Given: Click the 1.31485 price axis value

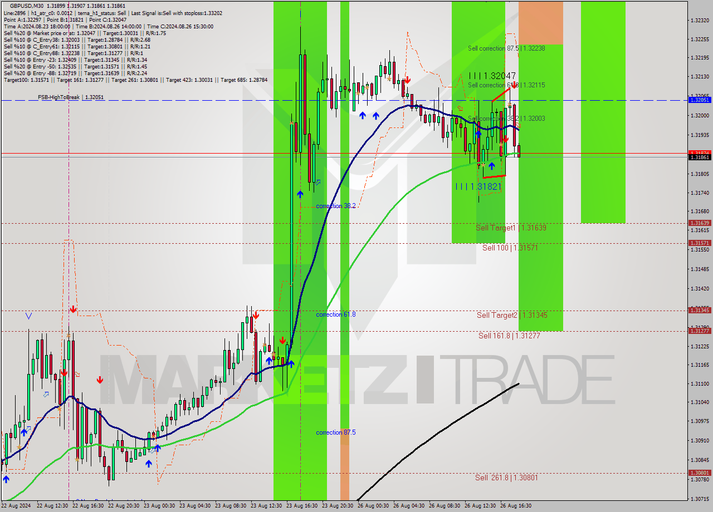Looking at the screenshot, I should click(700, 269).
